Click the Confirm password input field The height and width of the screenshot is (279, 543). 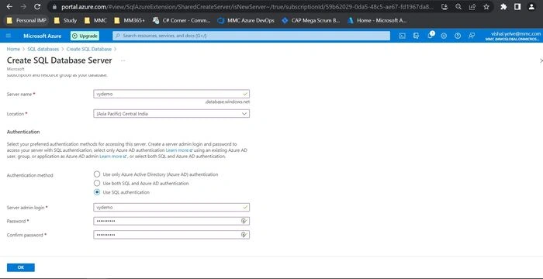pos(171,235)
